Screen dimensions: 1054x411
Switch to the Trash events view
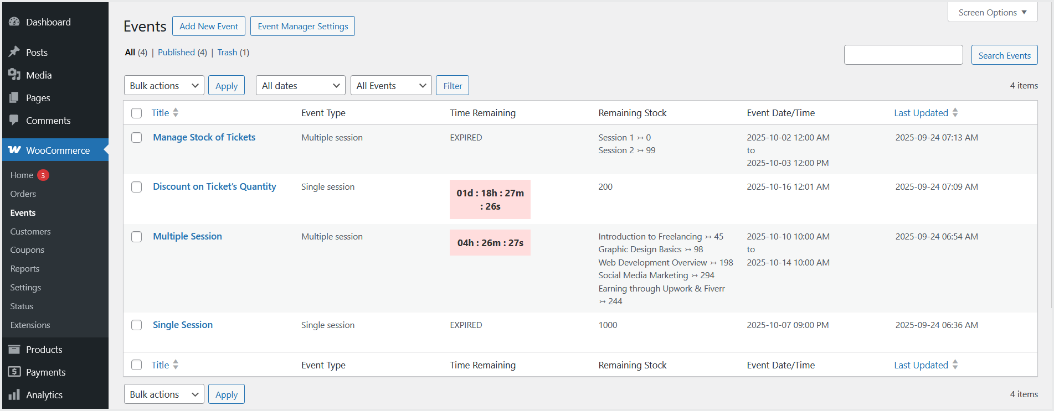pyautogui.click(x=227, y=53)
